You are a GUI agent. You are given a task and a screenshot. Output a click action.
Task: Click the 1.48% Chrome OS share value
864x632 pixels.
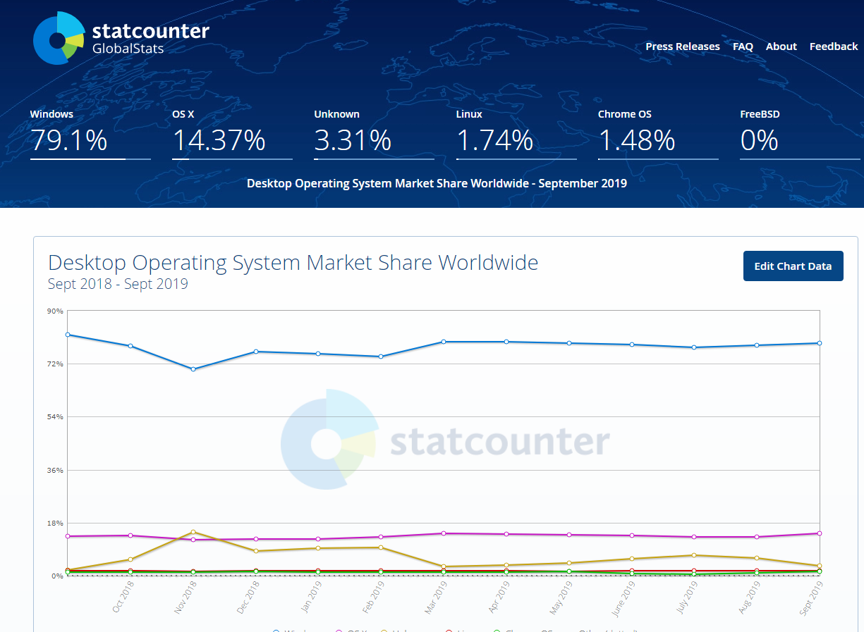coord(637,140)
